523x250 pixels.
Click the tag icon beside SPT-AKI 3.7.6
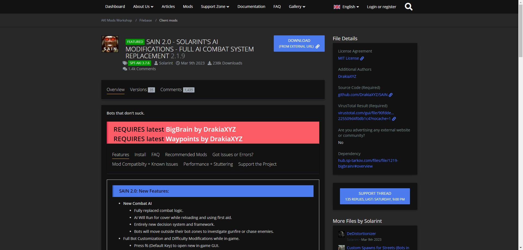pyautogui.click(x=125, y=63)
